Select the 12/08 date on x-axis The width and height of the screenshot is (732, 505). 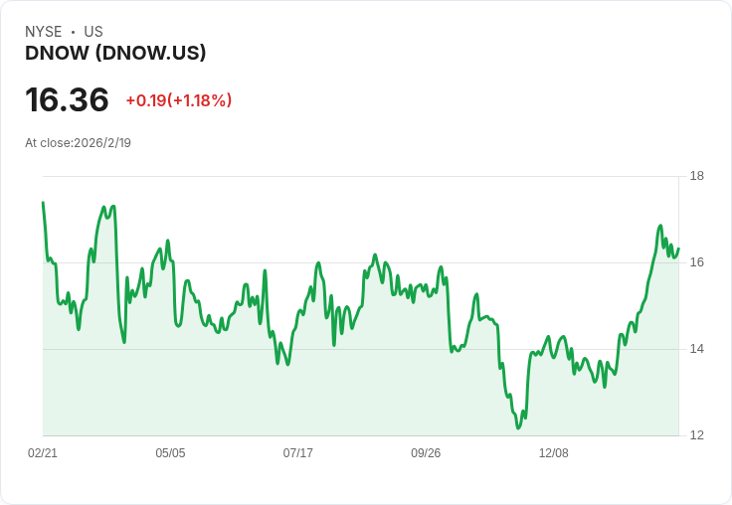pos(554,453)
